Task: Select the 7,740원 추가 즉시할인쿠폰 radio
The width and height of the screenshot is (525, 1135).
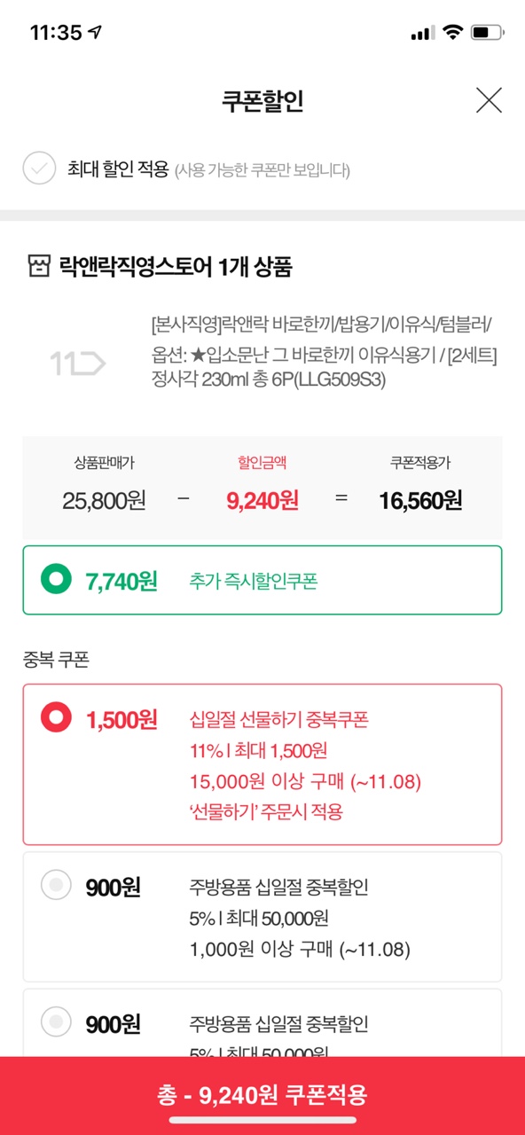Action: coord(57,581)
